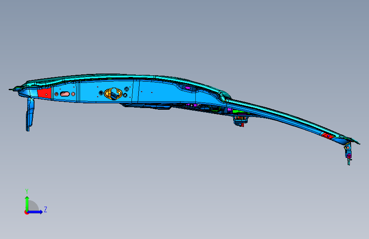Select the small red patch near the right tip
The height and width of the screenshot is (239, 369).
tap(327, 136)
